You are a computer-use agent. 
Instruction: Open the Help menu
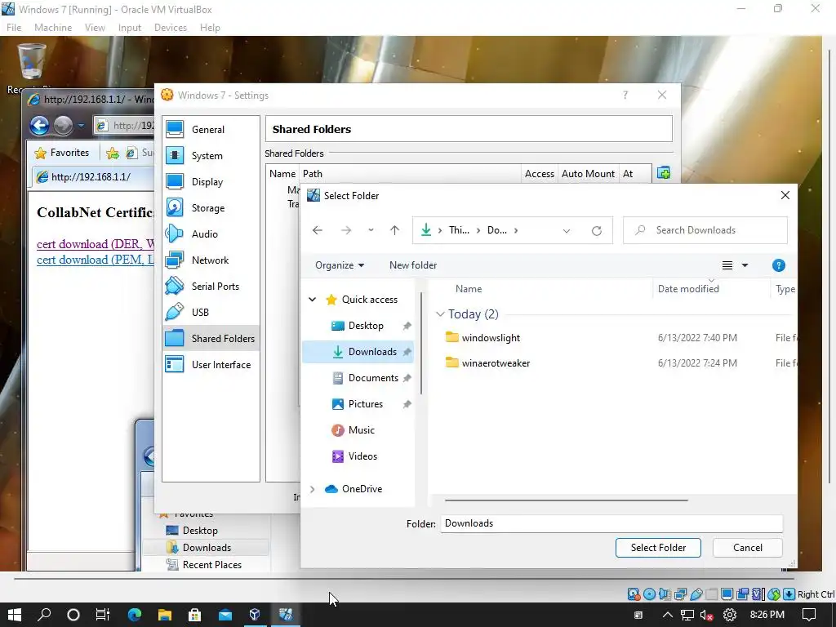tap(210, 28)
